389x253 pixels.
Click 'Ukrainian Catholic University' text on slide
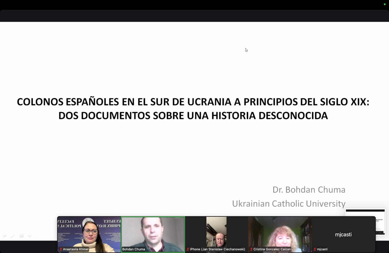288,203
